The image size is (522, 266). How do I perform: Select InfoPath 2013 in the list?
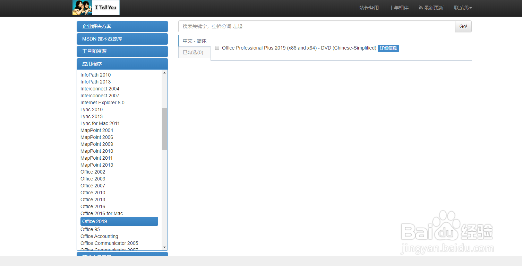(96, 82)
